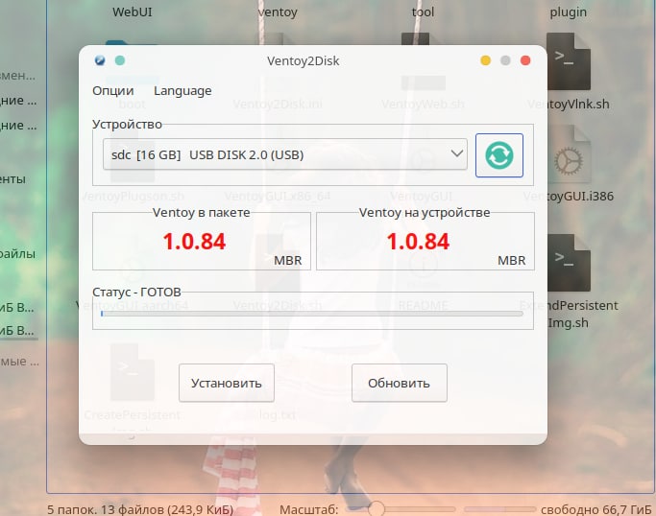656x516 pixels.
Task: Click the 1.0.84 device version number
Action: click(418, 242)
